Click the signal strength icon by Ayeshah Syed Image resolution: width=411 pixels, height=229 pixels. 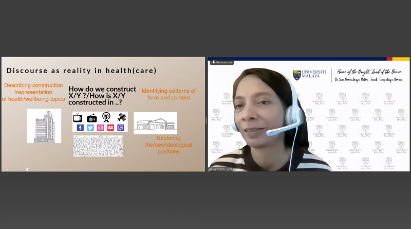[210, 169]
